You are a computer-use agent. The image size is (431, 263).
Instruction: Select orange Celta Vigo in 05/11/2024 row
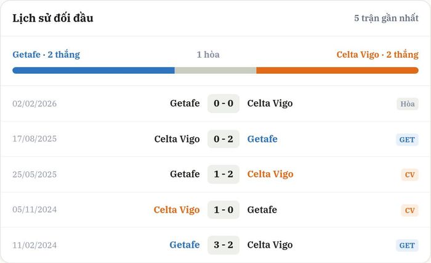point(177,210)
